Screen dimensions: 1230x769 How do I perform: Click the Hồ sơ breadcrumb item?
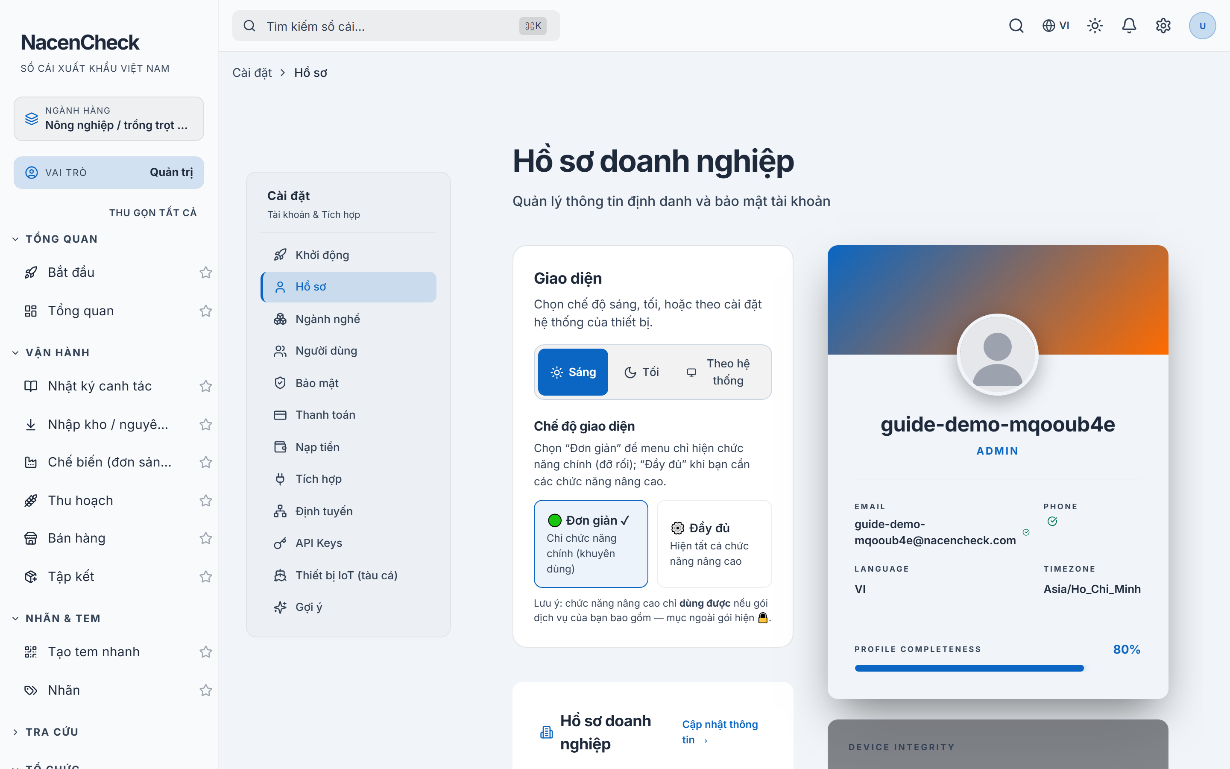point(310,73)
